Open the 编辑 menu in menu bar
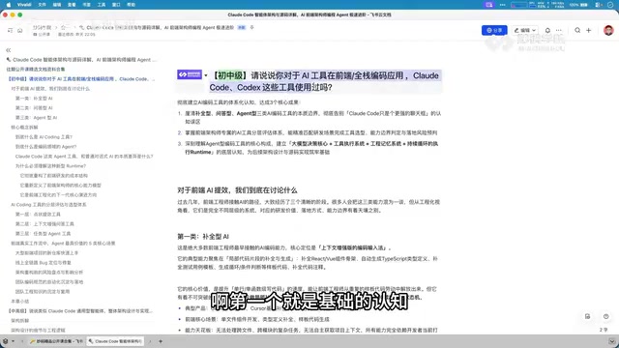Image resolution: width=619 pixels, height=348 pixels. (57, 5)
